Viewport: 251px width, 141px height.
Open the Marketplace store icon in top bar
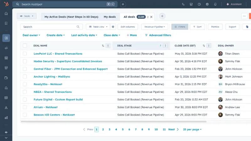[191, 4]
